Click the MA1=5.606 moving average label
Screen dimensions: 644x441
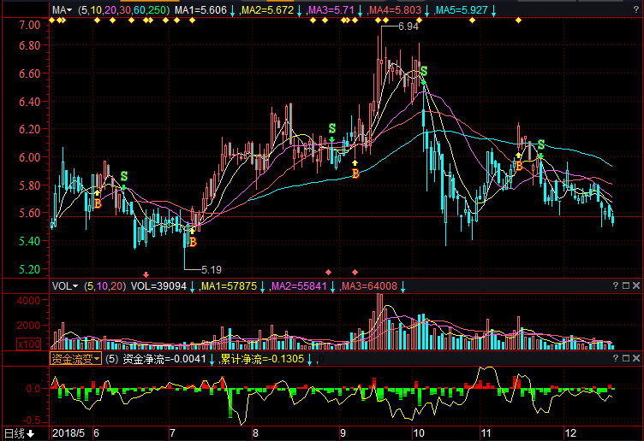200,11
